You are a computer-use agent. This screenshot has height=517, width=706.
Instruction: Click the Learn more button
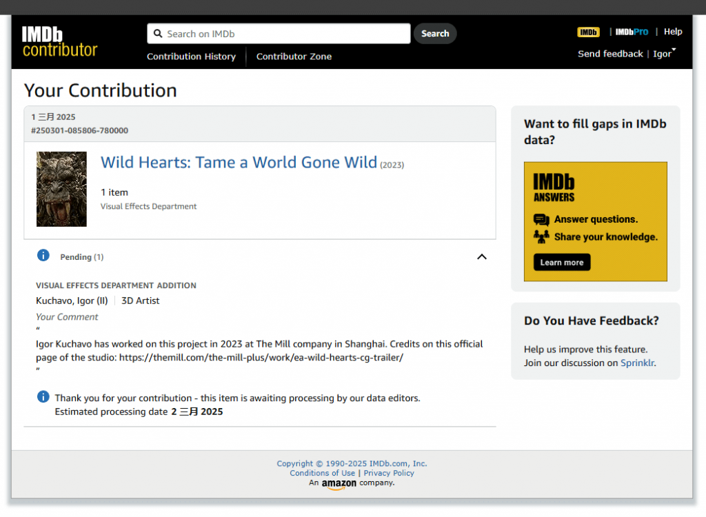tap(561, 263)
